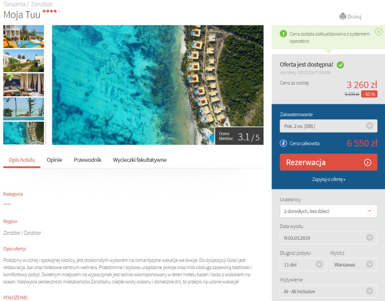385x301 pixels.
Task: Click the hotel star rating icons
Action: click(x=51, y=11)
